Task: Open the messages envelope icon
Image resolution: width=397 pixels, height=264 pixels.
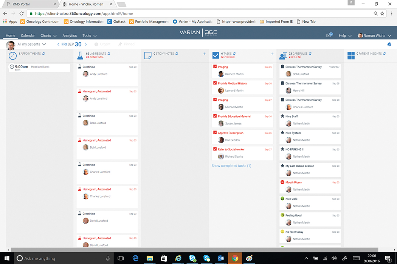Action: coord(329,35)
